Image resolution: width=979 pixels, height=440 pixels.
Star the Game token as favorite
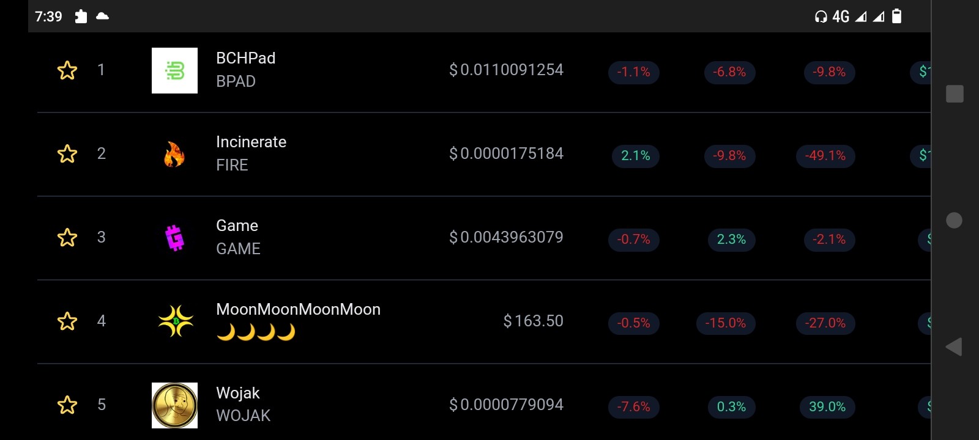(x=67, y=238)
